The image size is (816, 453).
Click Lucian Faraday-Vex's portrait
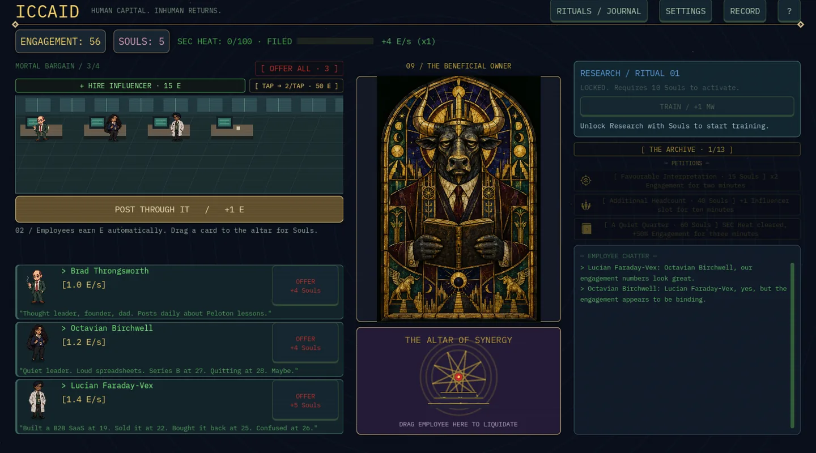click(37, 400)
